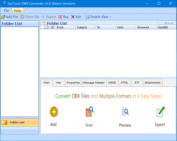Switch to the HTML tab

click(124, 83)
